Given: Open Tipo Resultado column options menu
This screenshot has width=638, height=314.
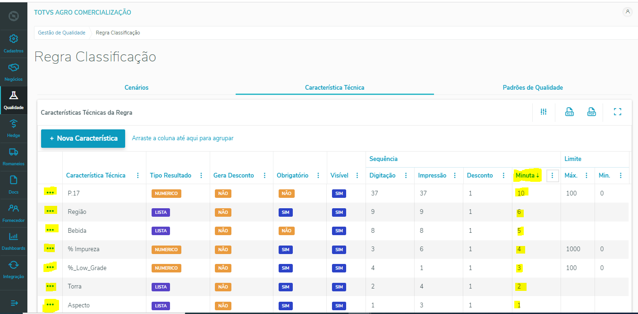Looking at the screenshot, I should point(201,176).
